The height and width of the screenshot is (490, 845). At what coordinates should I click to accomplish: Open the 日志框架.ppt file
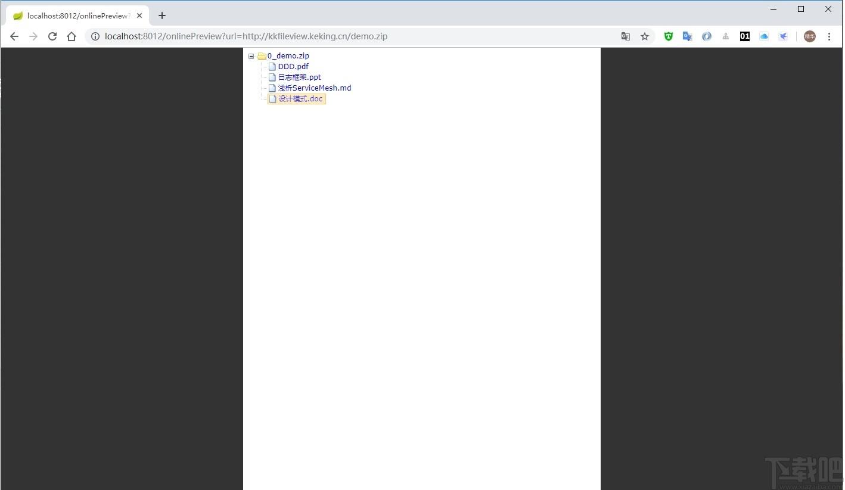click(299, 77)
